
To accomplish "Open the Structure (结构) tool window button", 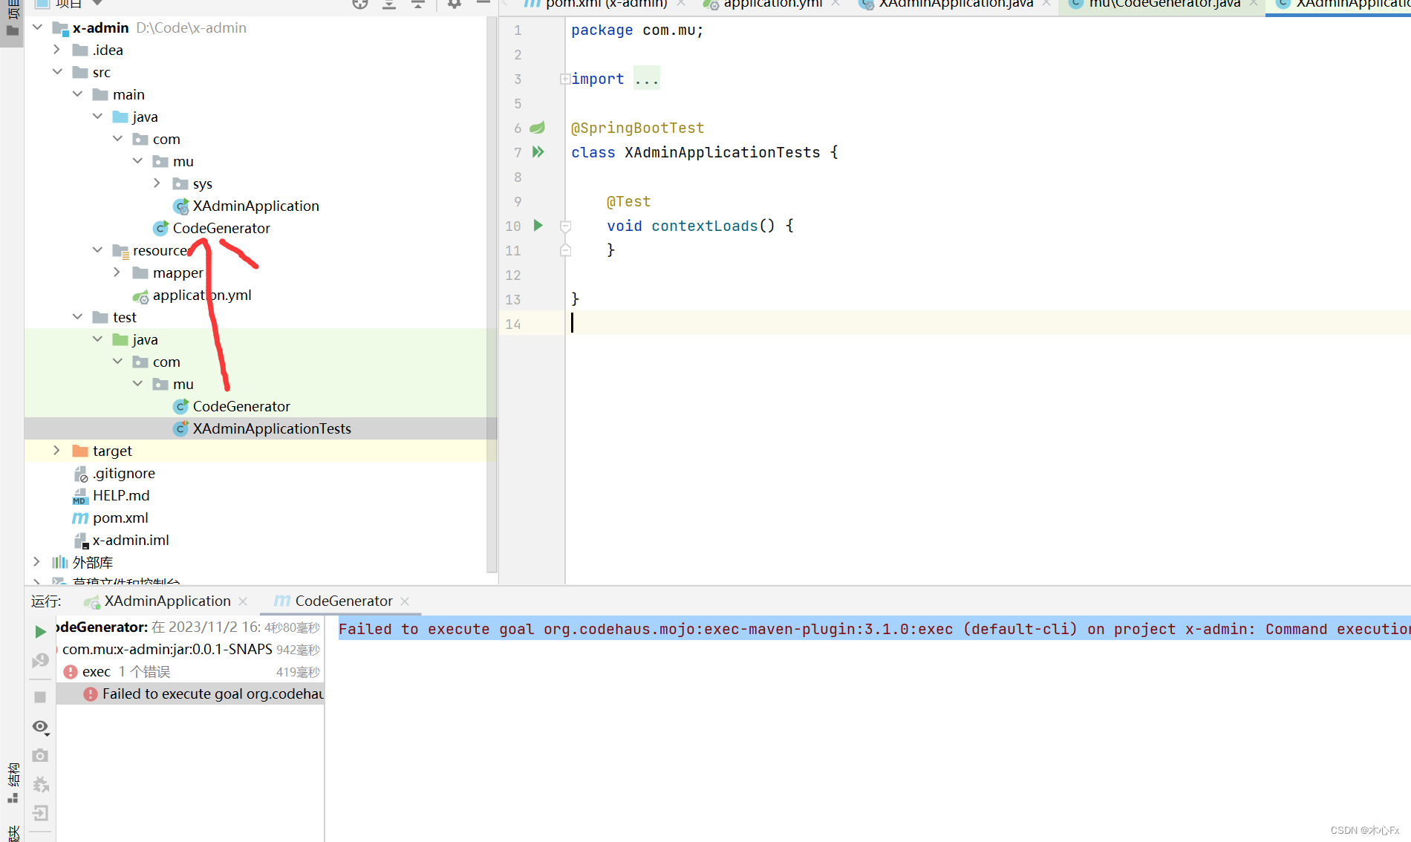I will 13,783.
